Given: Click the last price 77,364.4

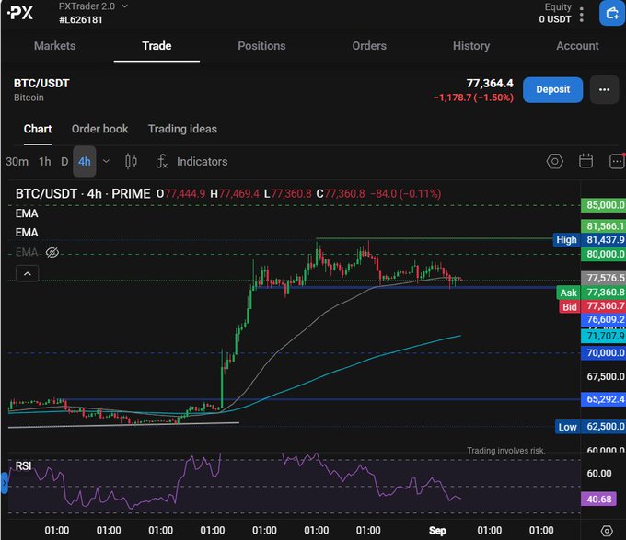Looking at the screenshot, I should point(490,84).
